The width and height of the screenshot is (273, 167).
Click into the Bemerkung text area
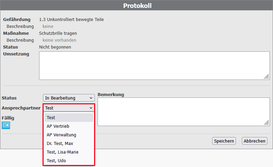coord(184,112)
